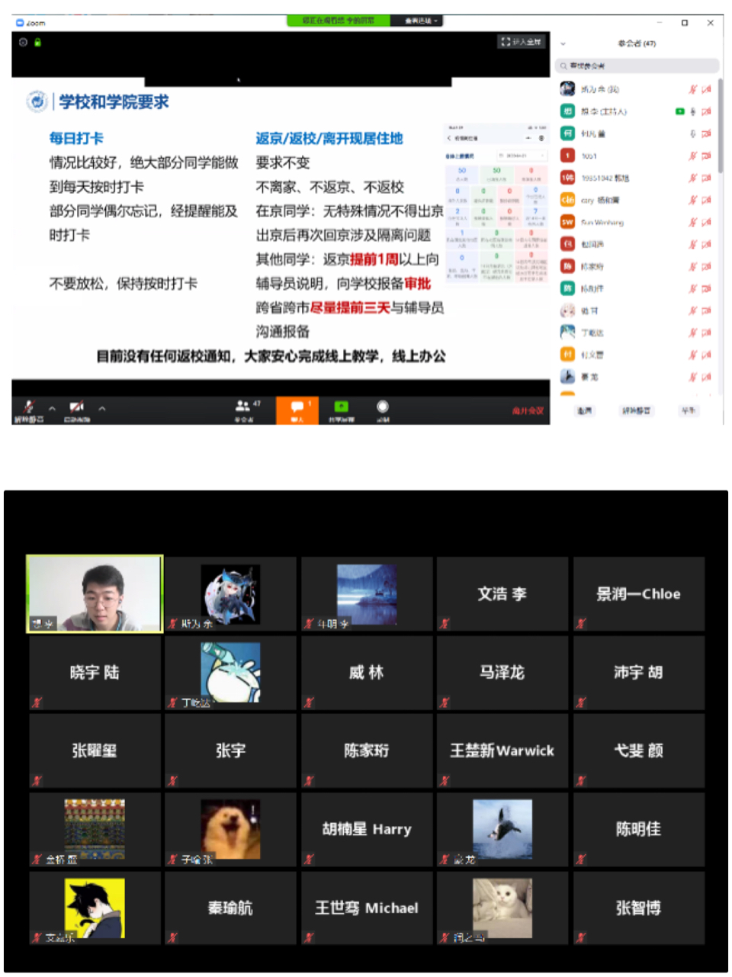Expand the audio options arrow beside microphone
Image resolution: width=732 pixels, height=977 pixels.
[52, 408]
